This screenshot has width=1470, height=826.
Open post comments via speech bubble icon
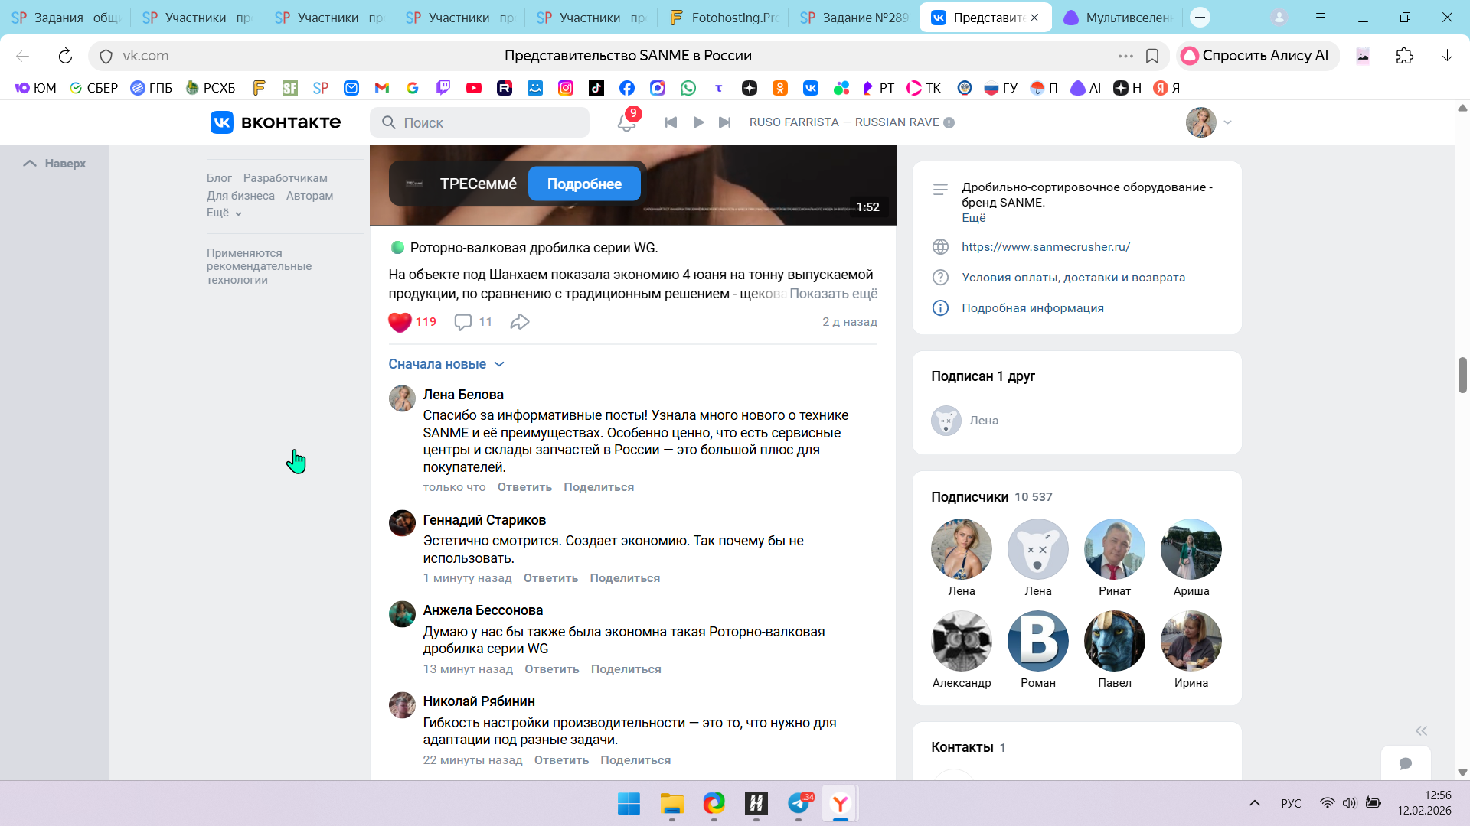tap(463, 322)
